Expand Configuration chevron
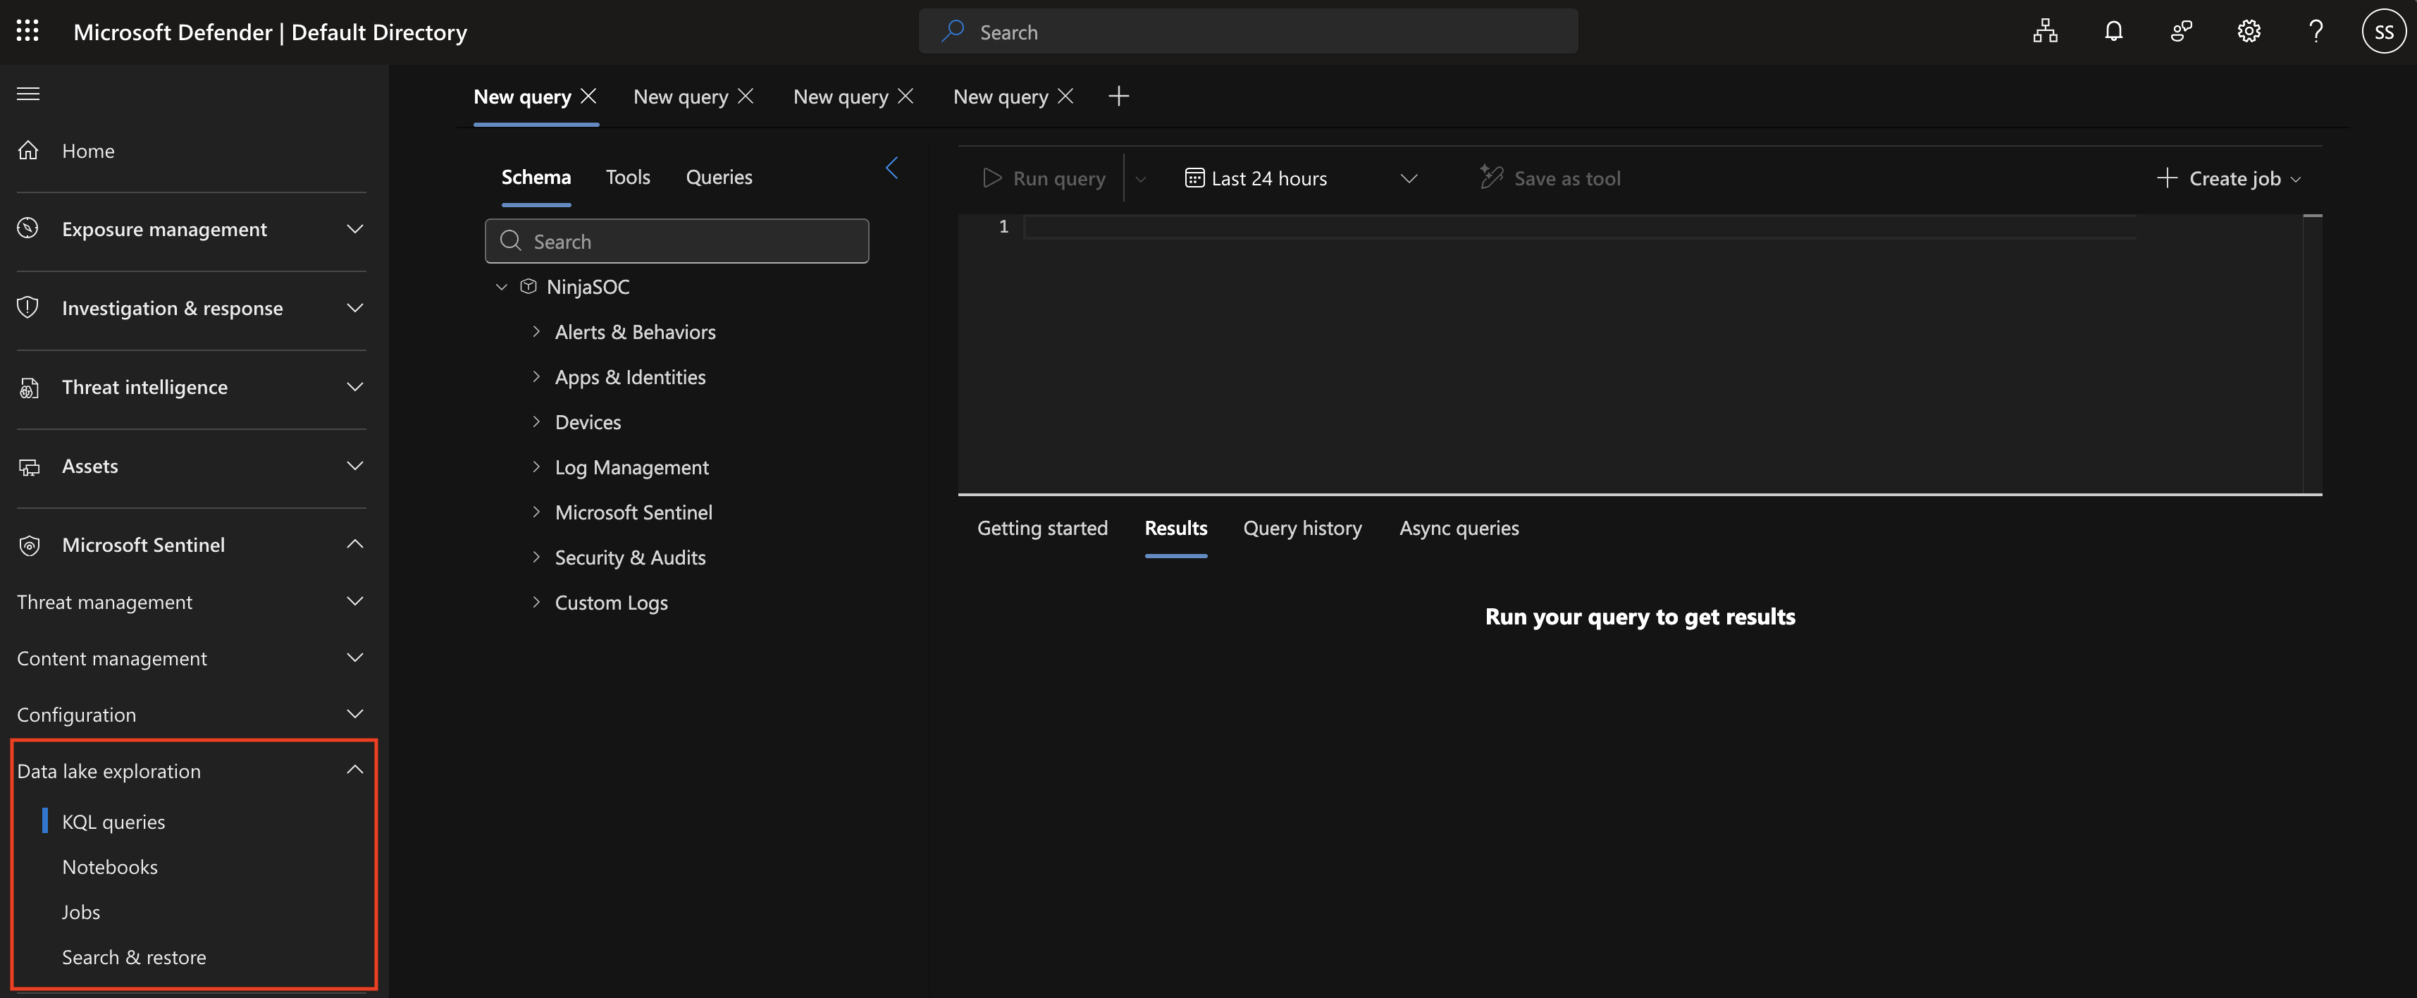 click(354, 713)
